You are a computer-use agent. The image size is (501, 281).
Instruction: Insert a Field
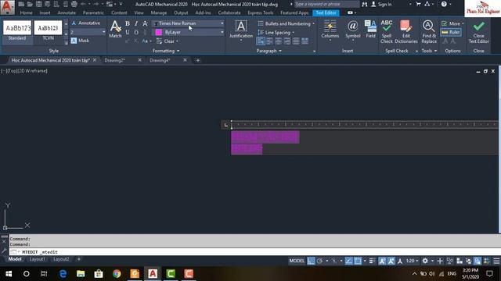tap(370, 29)
